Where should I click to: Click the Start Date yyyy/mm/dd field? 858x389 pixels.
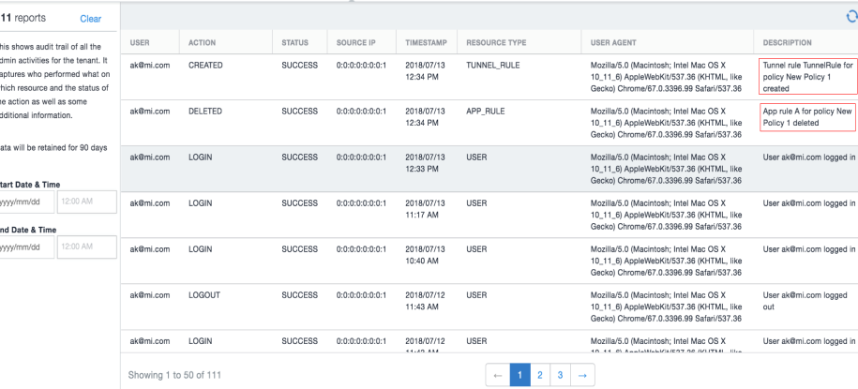[x=26, y=202]
